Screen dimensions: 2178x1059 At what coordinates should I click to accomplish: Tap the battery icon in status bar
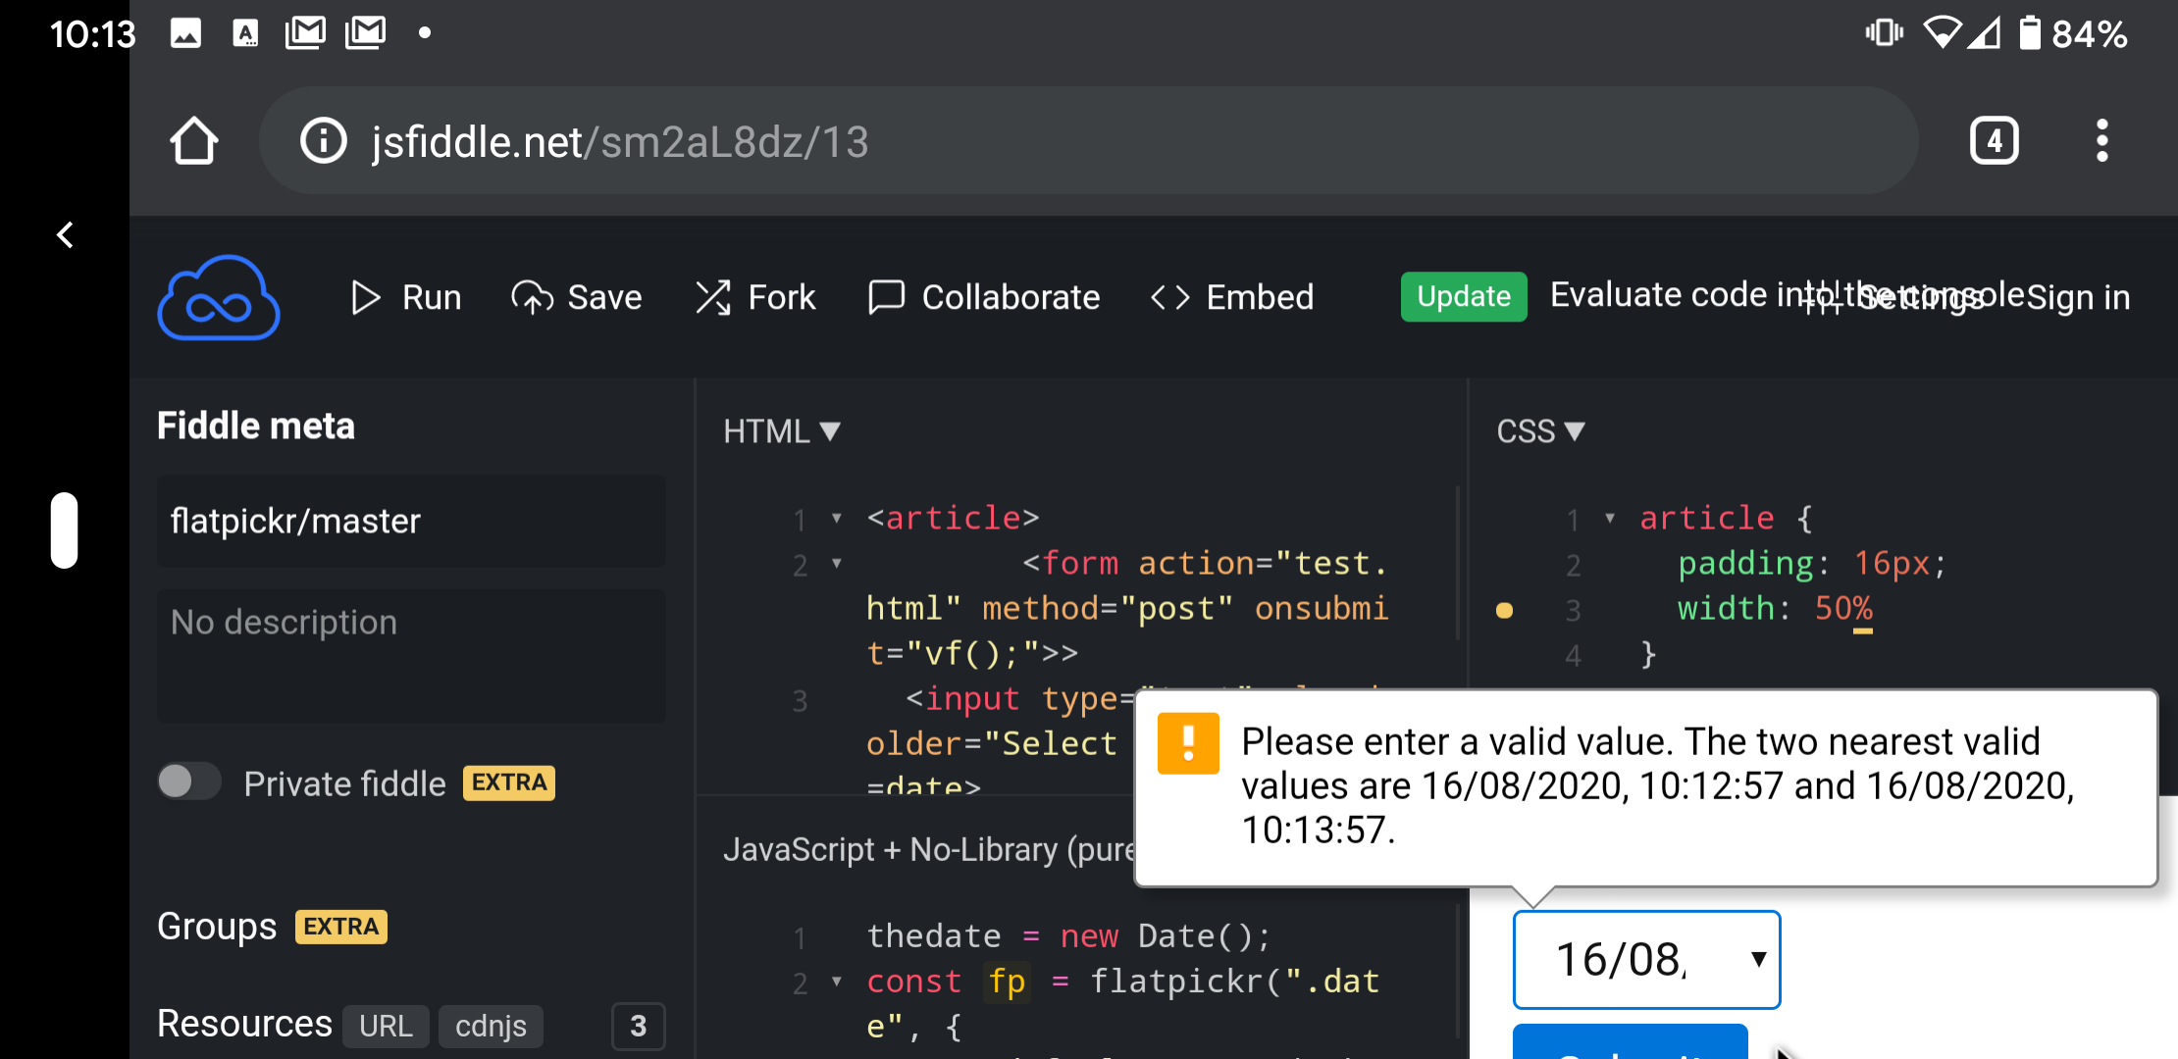click(2029, 33)
